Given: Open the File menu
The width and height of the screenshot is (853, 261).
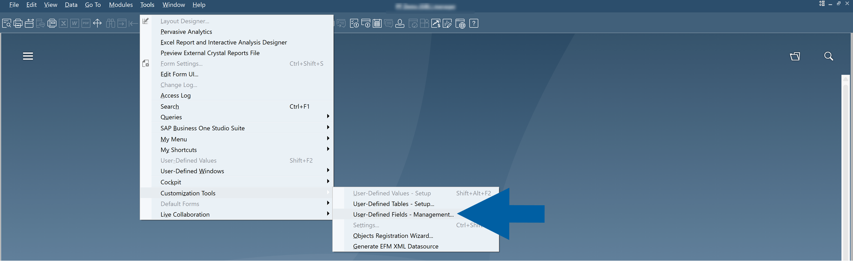Looking at the screenshot, I should coord(14,5).
